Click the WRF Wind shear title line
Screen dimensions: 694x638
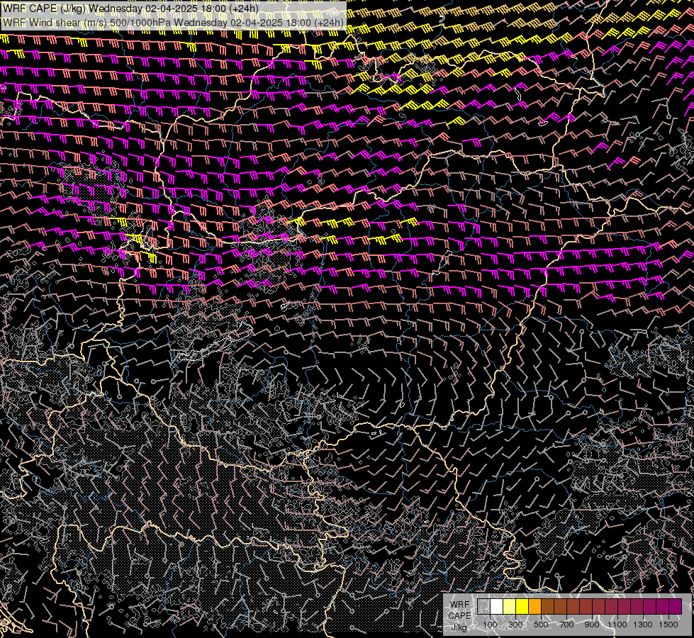pos(173,23)
